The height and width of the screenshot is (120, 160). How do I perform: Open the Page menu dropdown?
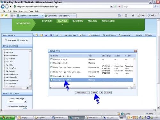point(146,15)
